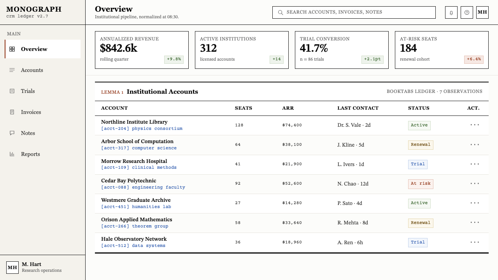The height and width of the screenshot is (280, 498).
Task: Click the +2.1pt trial conversion badge
Action: (x=373, y=59)
